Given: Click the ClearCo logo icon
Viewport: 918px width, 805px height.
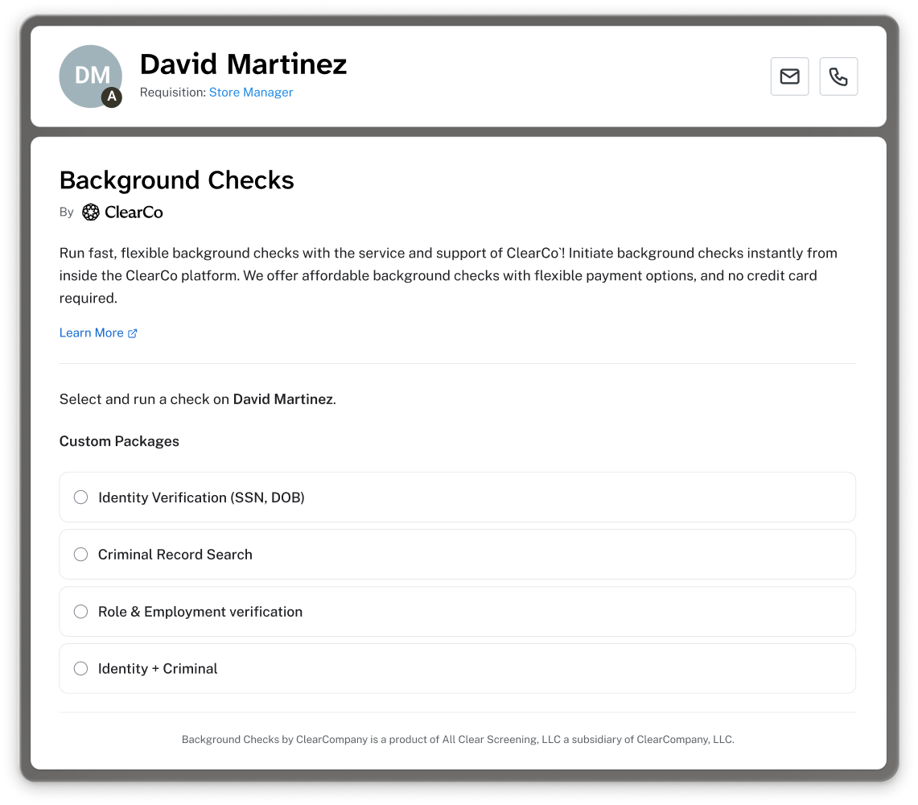Looking at the screenshot, I should click(90, 212).
